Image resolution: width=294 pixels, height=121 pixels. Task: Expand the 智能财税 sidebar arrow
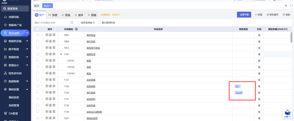coord(27,57)
